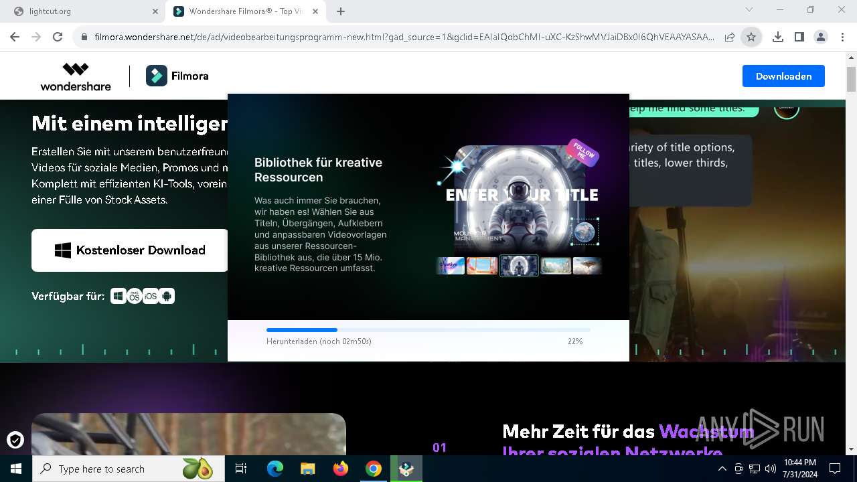
Task: Toggle Chrome side panel
Action: (799, 37)
